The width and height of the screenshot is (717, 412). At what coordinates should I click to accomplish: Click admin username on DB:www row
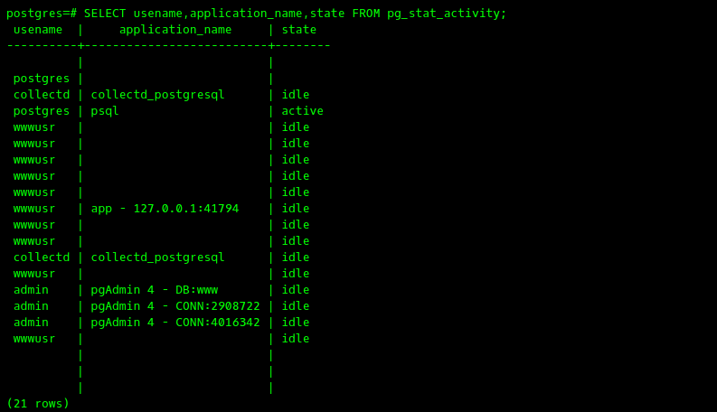pos(31,290)
